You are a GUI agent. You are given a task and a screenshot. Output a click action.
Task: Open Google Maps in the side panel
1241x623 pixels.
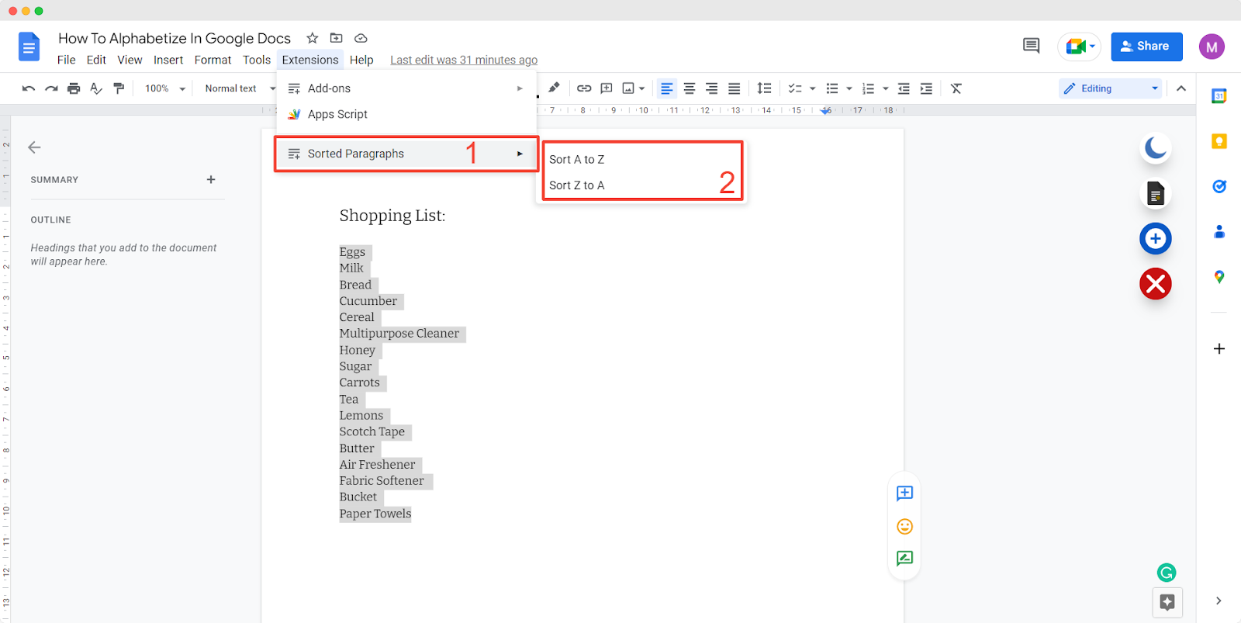click(x=1219, y=277)
